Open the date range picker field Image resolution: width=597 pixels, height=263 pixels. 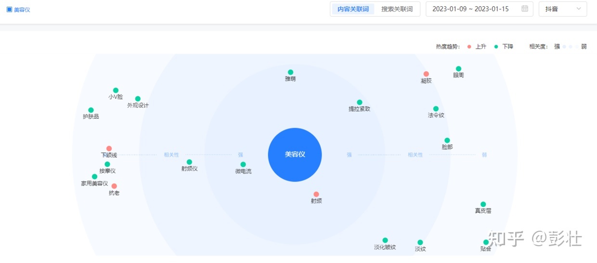[479, 9]
